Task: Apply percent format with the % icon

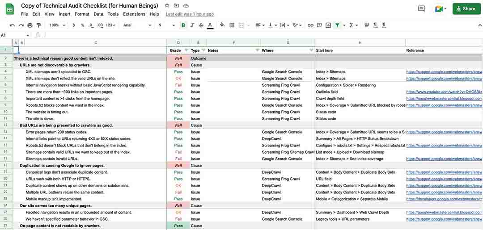Action: point(83,25)
